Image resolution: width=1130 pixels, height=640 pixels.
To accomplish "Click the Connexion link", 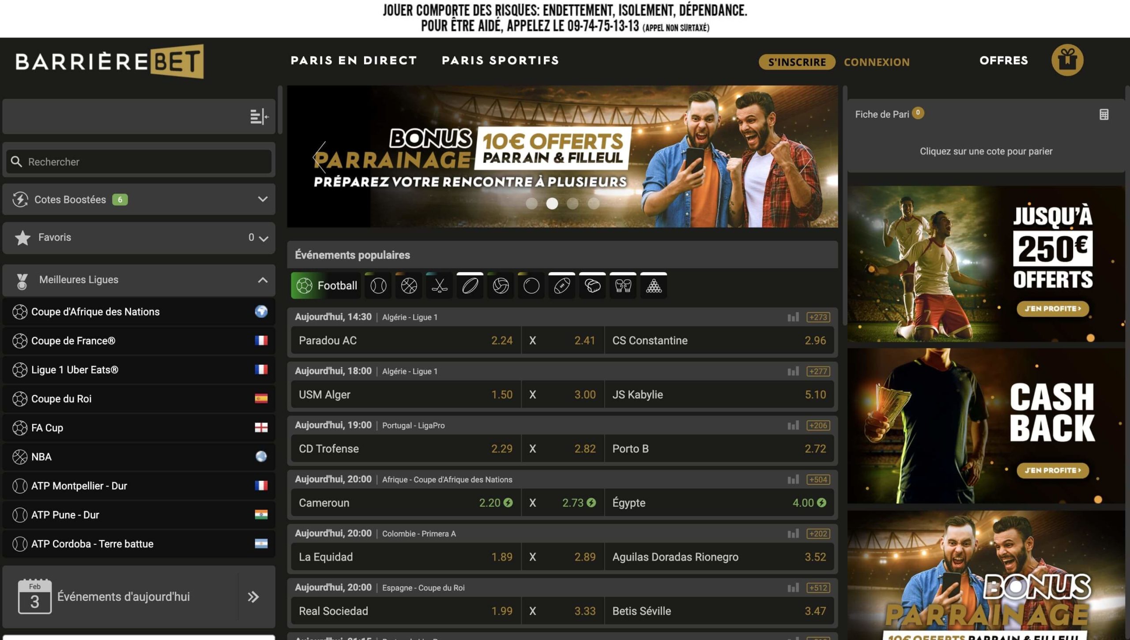I will point(877,62).
